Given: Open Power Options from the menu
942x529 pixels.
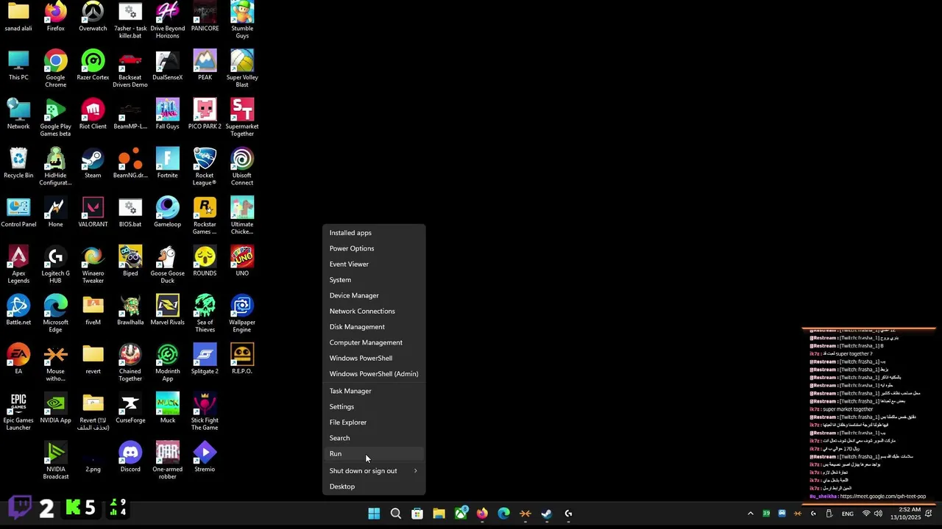Looking at the screenshot, I should pos(374,248).
